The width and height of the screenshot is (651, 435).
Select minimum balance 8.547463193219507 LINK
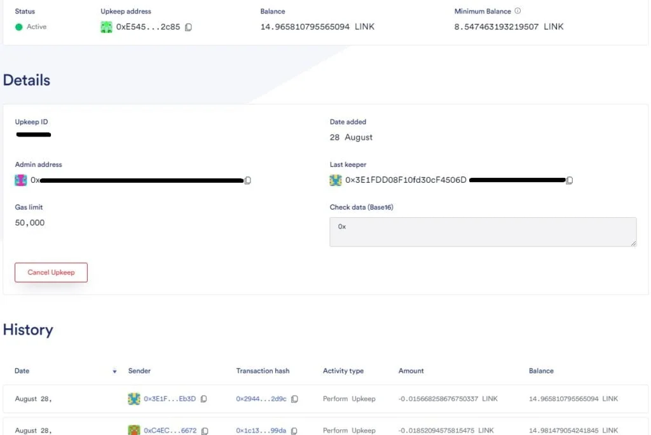click(x=509, y=27)
